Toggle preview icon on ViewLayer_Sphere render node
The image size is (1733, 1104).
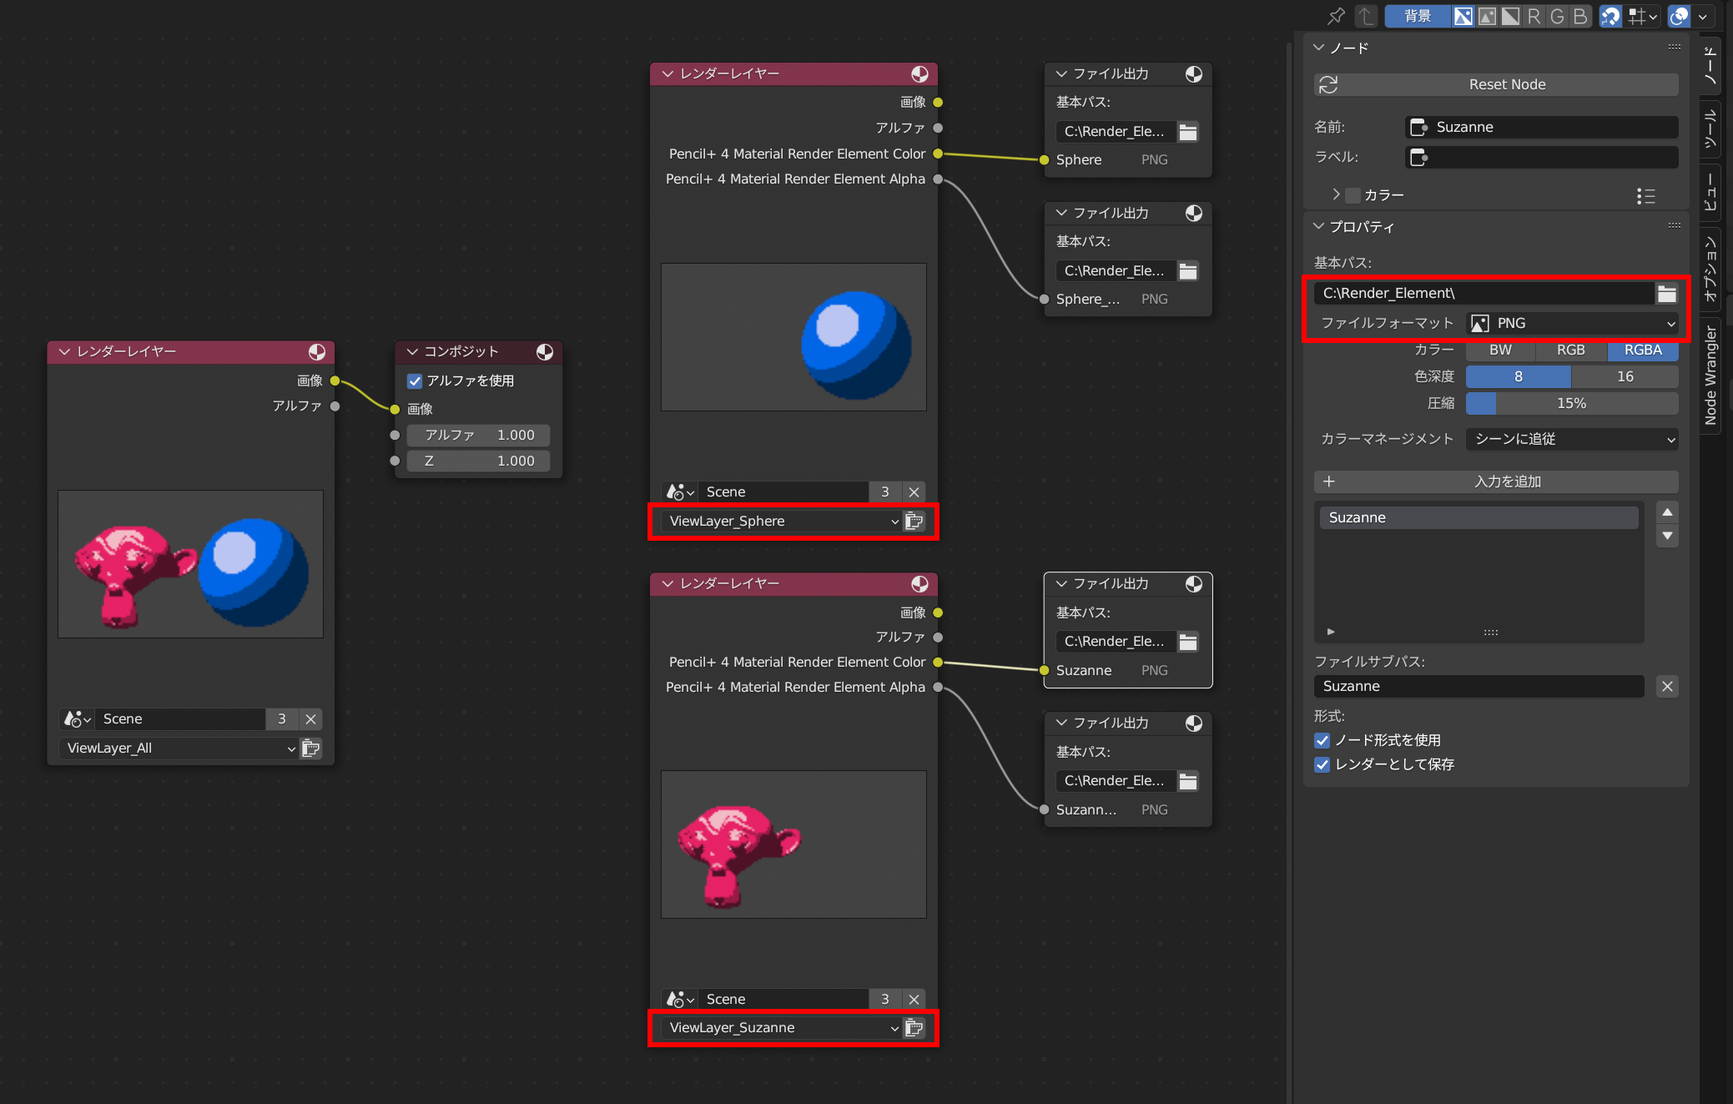tap(919, 73)
